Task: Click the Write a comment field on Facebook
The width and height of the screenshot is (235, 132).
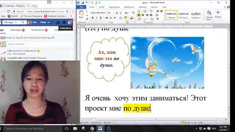Action: [39, 44]
